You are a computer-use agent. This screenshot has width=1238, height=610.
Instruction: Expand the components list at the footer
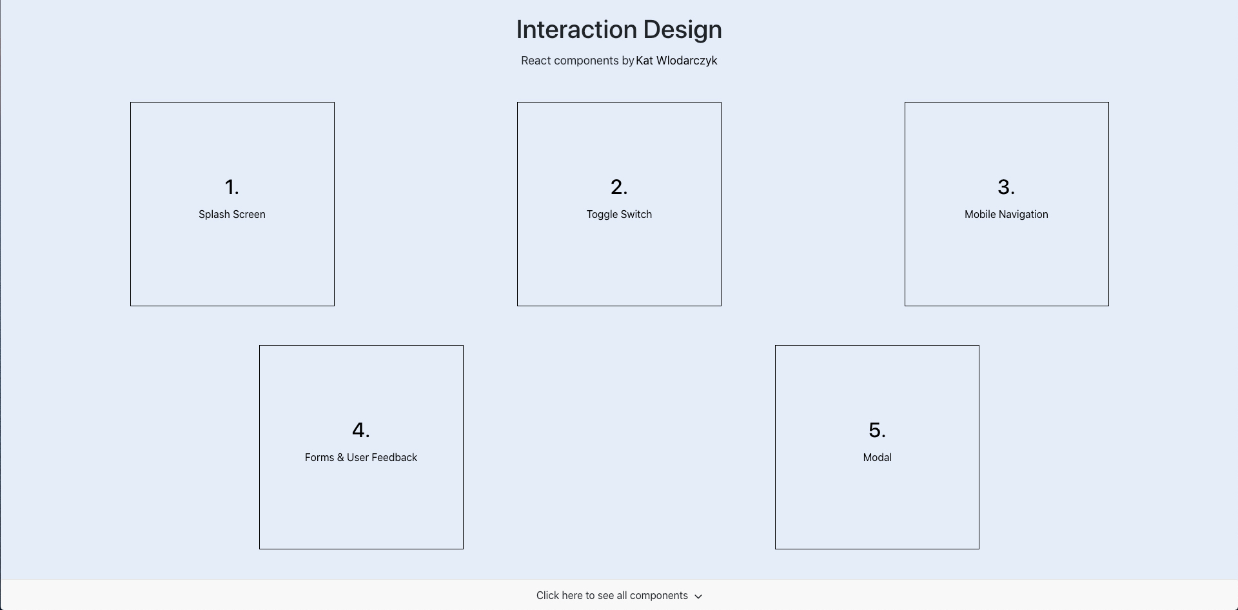(x=619, y=595)
